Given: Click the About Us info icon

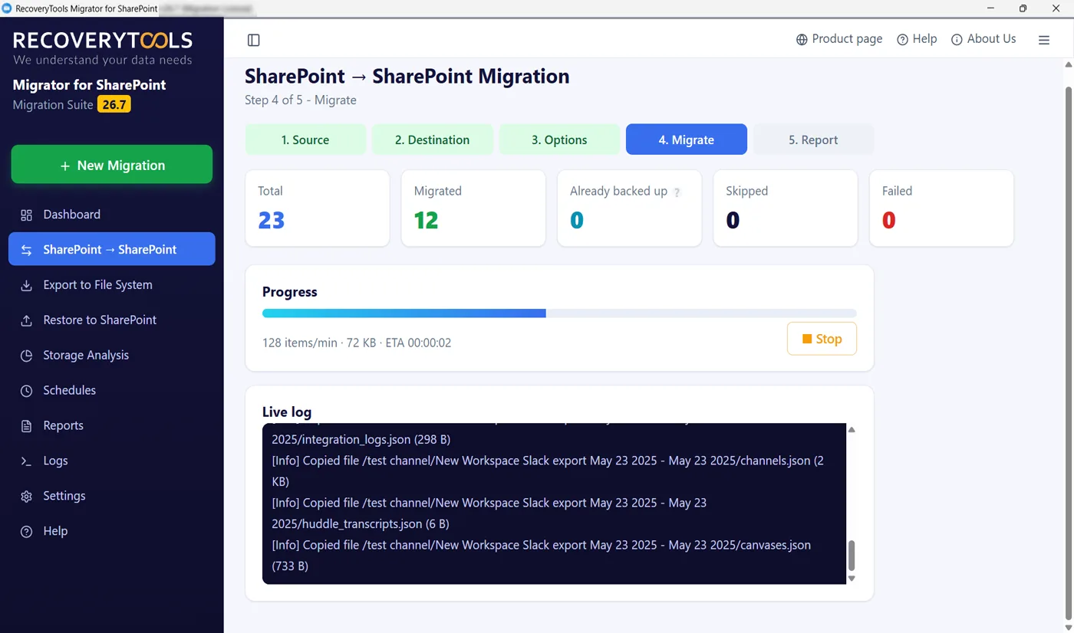Looking at the screenshot, I should pos(957,39).
